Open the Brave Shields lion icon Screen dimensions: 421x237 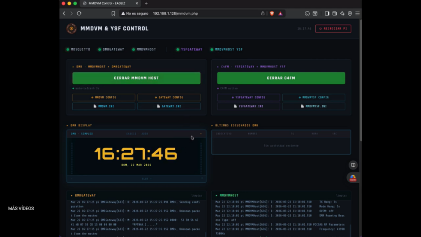coord(271,14)
